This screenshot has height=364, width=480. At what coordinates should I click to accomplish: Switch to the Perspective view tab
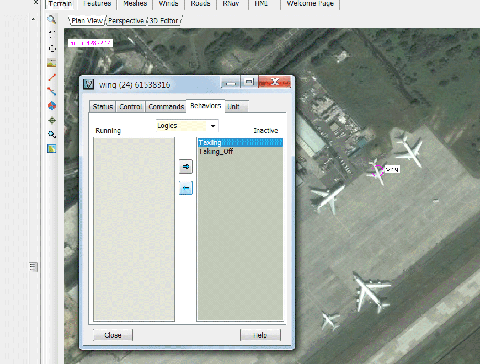point(126,21)
